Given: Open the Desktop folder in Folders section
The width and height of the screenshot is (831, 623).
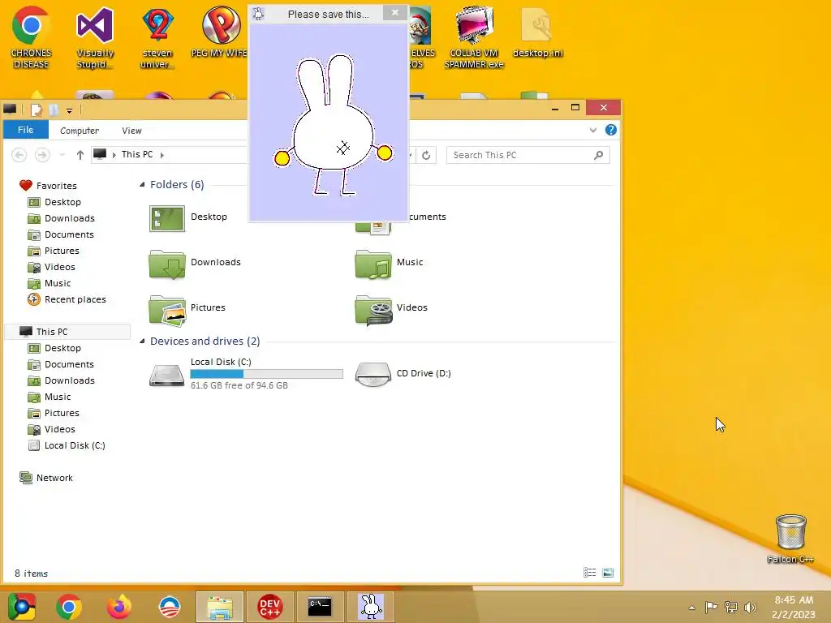Looking at the screenshot, I should click(x=188, y=217).
